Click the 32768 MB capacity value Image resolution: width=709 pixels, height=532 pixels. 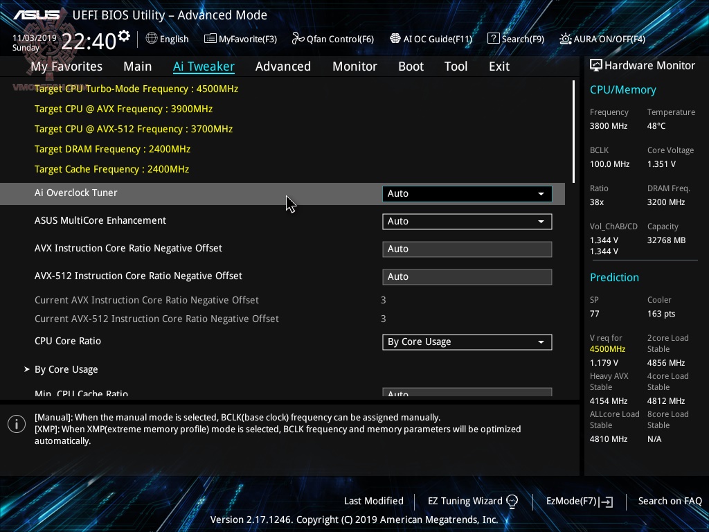coord(666,240)
